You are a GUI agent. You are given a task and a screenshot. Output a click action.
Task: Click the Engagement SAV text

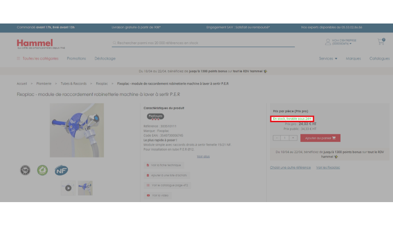(x=238, y=27)
